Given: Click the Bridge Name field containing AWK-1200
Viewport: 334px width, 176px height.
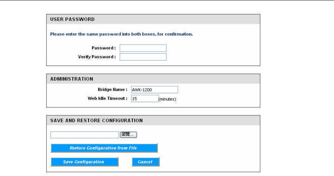Looking at the screenshot, I should coord(154,90).
